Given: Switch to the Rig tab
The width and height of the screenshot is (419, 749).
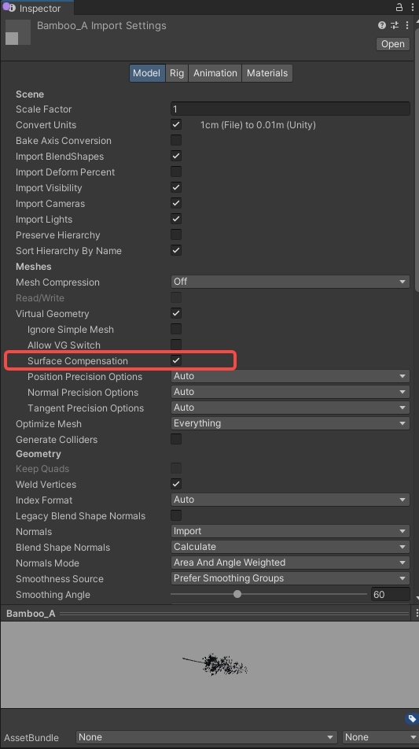Looking at the screenshot, I should (177, 73).
